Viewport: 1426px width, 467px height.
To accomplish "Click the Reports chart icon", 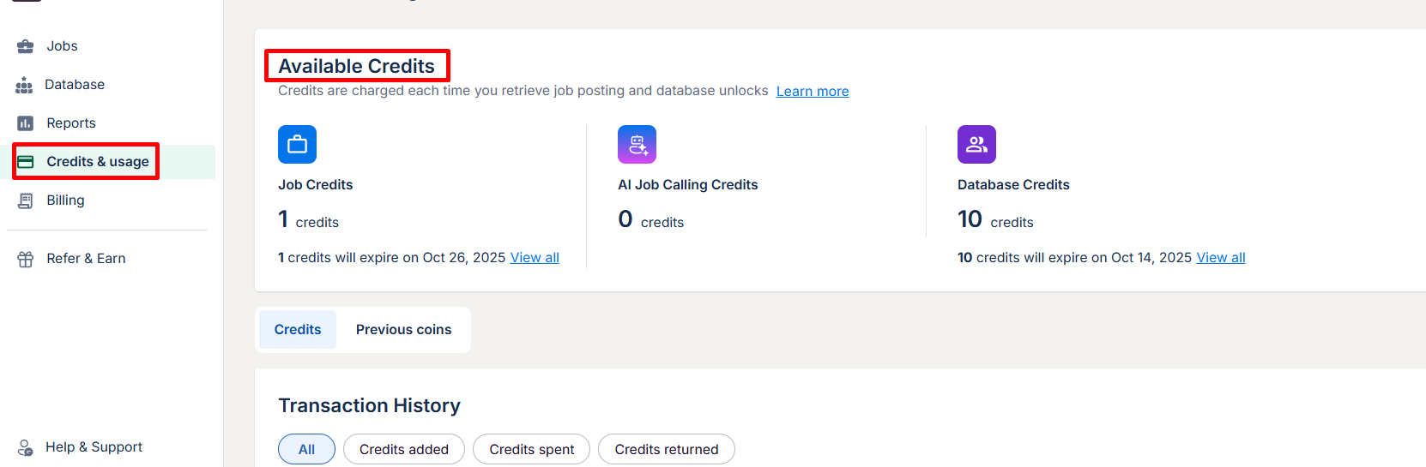I will tap(26, 123).
